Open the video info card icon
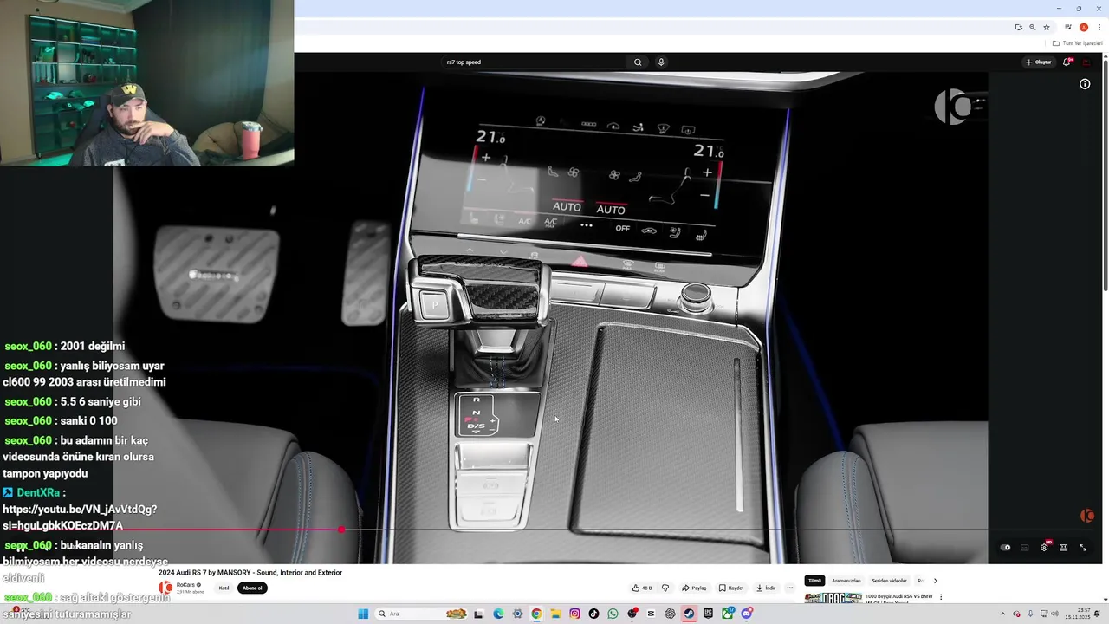The width and height of the screenshot is (1109, 624). pyautogui.click(x=1085, y=84)
